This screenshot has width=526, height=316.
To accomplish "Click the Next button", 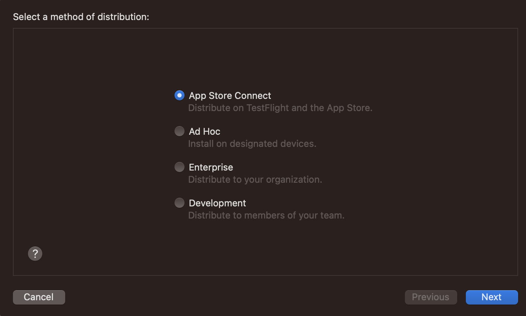I will 492,297.
